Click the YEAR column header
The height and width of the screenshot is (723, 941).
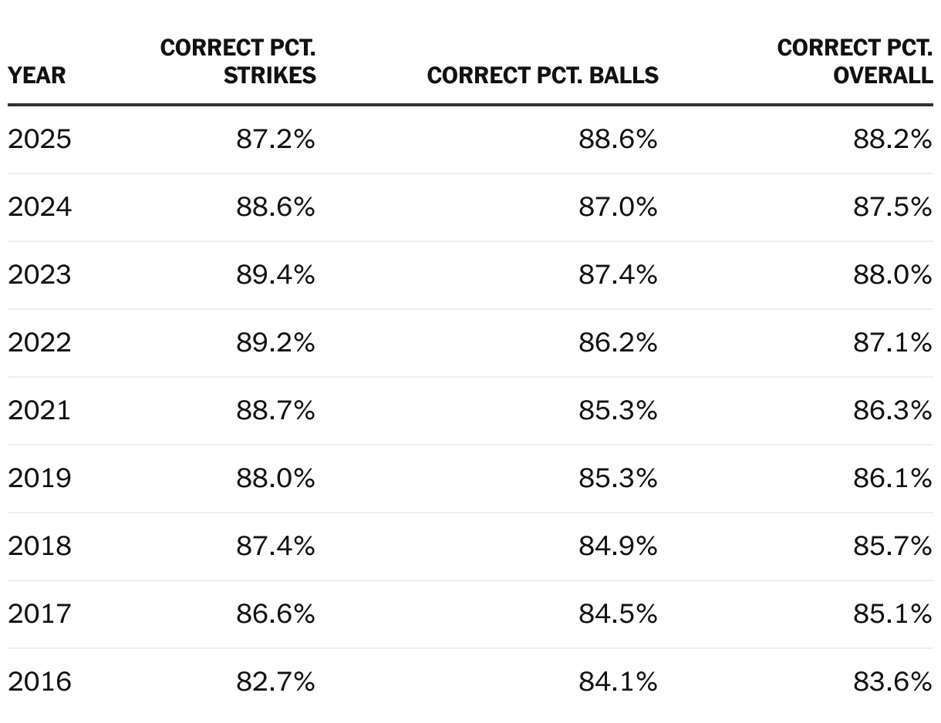[x=37, y=75]
